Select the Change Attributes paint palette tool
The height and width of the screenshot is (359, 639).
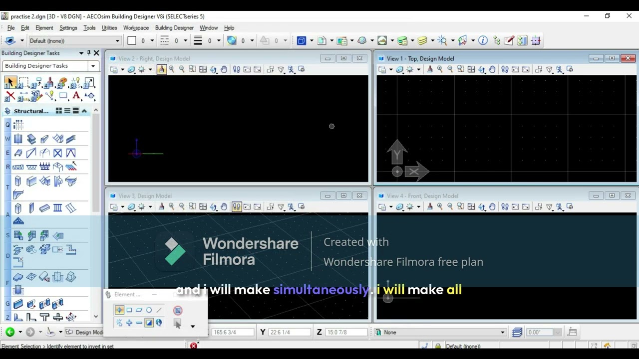pos(63,83)
